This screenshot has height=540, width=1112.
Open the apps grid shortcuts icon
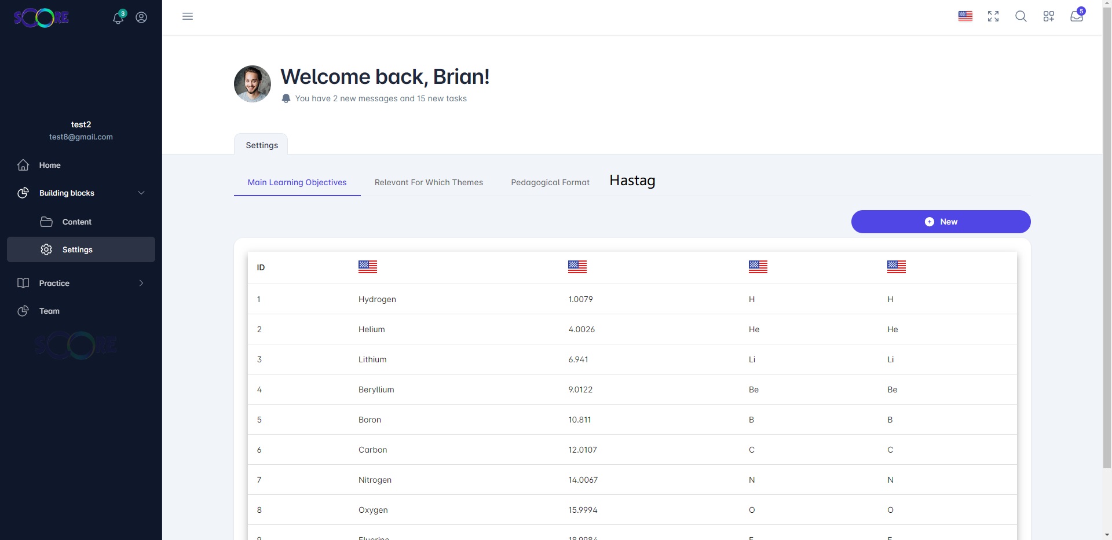point(1048,16)
